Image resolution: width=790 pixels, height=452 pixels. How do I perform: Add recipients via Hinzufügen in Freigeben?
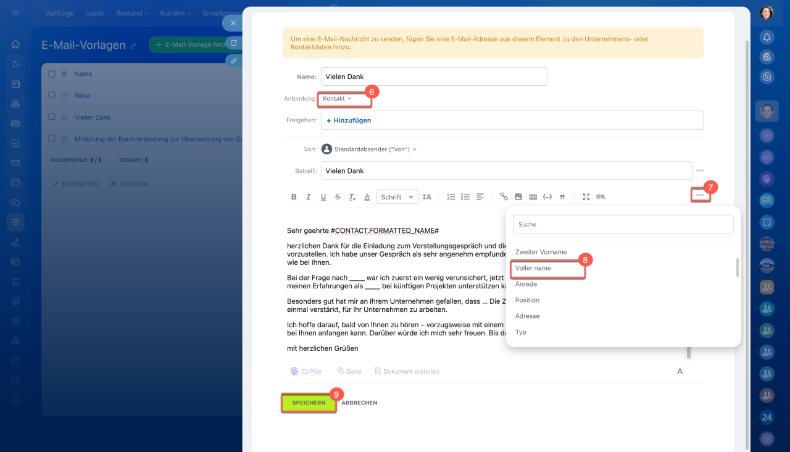click(349, 120)
